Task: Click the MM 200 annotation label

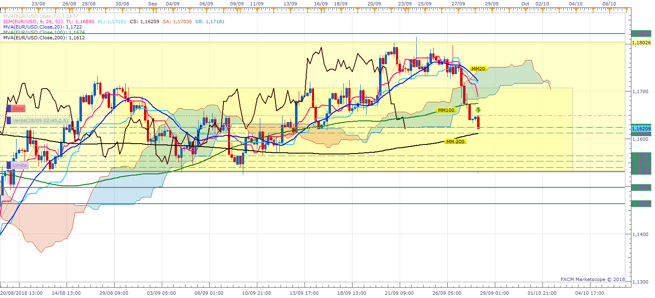Action: pyautogui.click(x=455, y=142)
